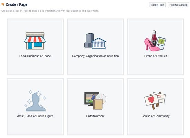
Task: Click the orange flag icon beside Create a Page
Action: point(3,4)
